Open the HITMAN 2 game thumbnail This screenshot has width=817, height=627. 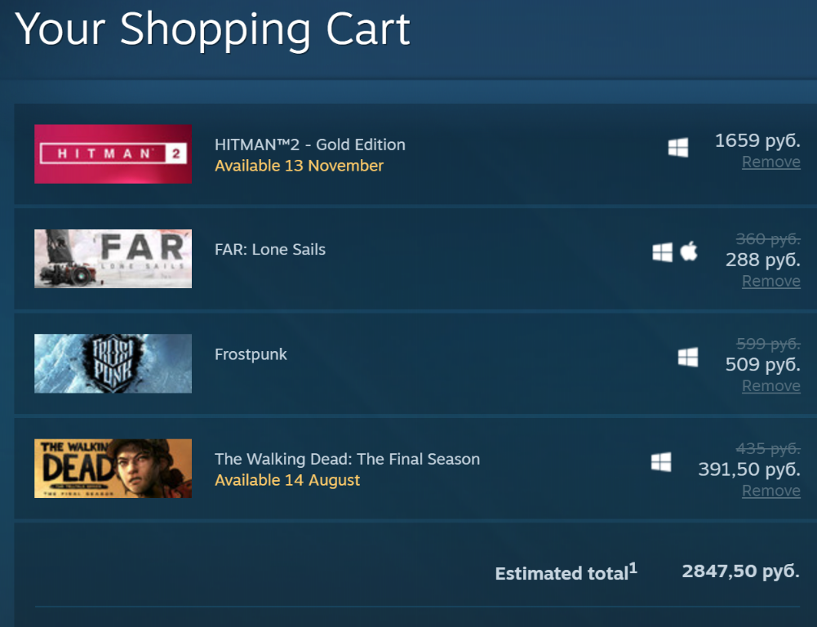pos(113,153)
